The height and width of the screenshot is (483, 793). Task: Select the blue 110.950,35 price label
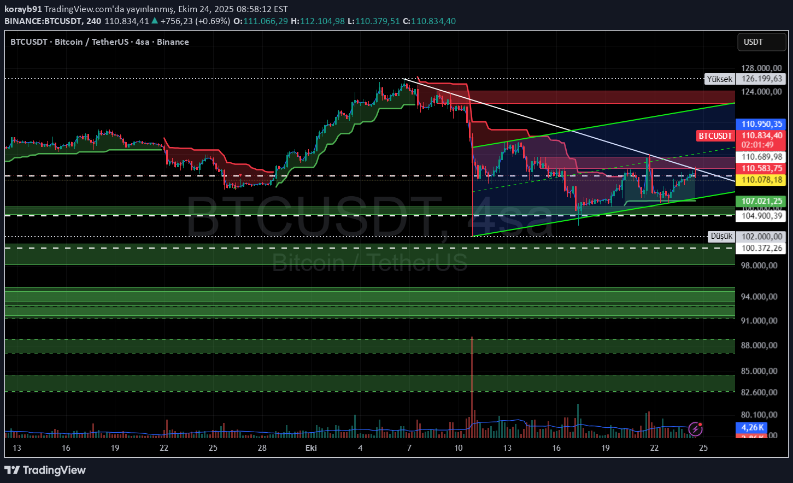point(762,124)
